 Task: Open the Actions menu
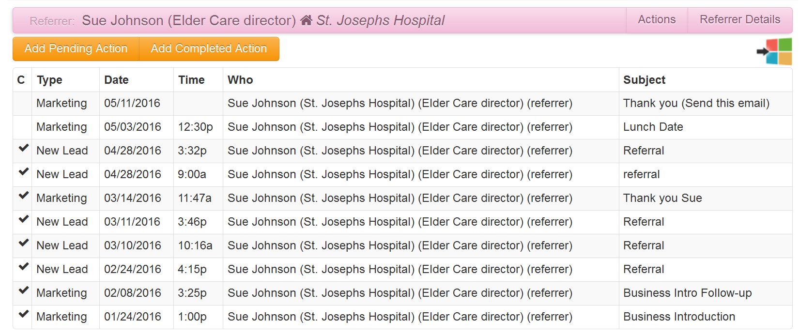coord(657,20)
